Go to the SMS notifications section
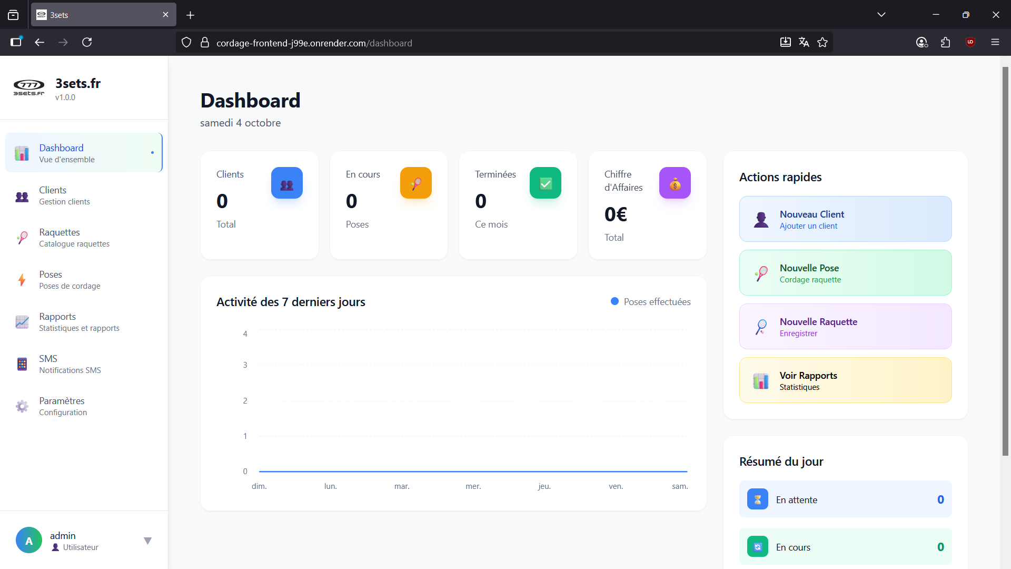The image size is (1011, 569). [70, 364]
